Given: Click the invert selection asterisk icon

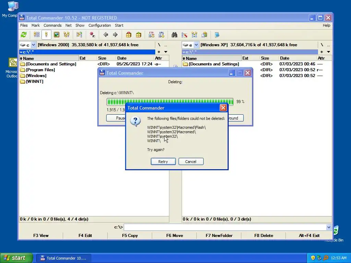Looking at the screenshot, I should click(x=92, y=35).
